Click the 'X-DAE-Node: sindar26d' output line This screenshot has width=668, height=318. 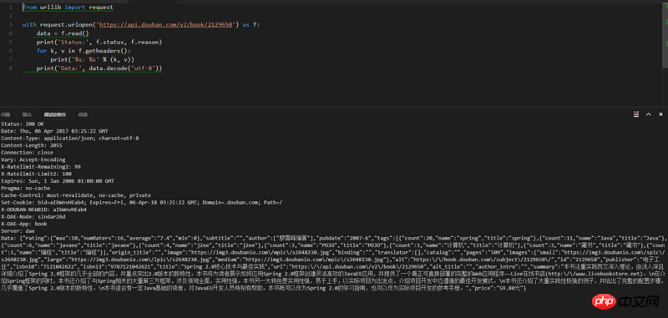33,217
